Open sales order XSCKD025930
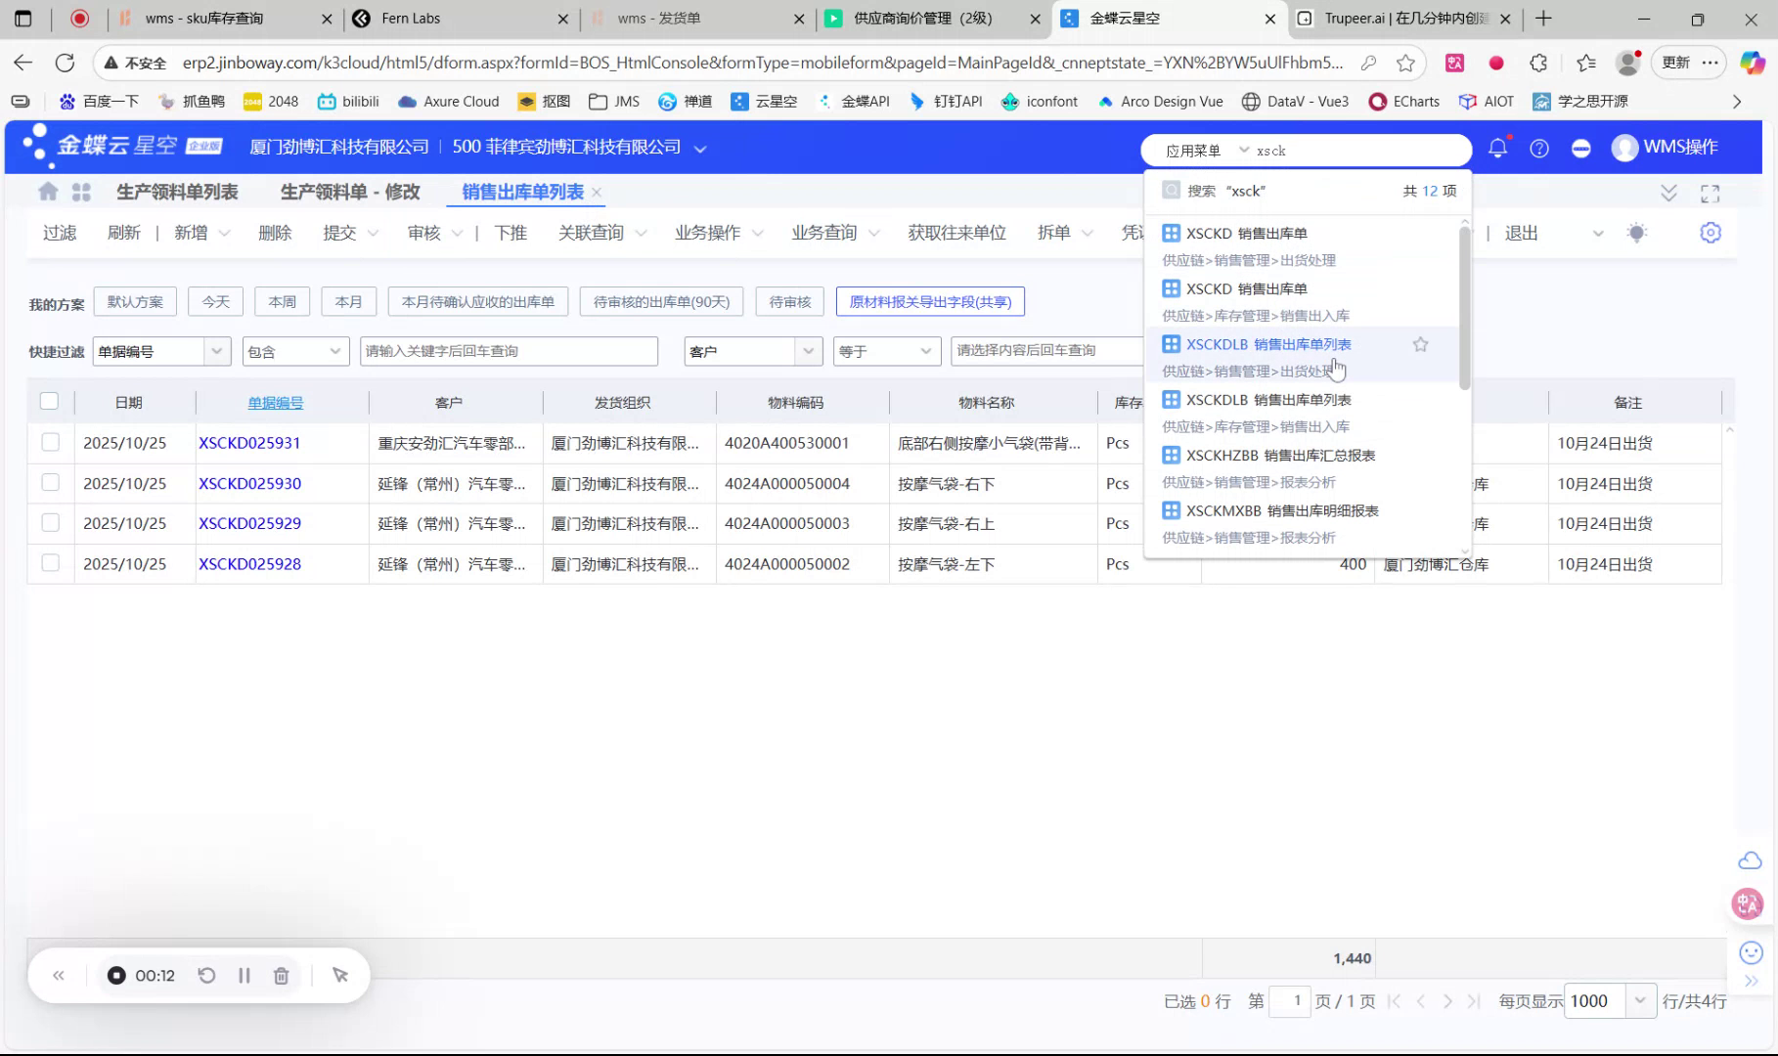The height and width of the screenshot is (1056, 1778). click(x=249, y=483)
